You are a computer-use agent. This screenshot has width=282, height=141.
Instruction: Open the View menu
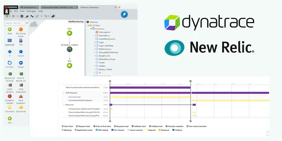click(x=22, y=11)
